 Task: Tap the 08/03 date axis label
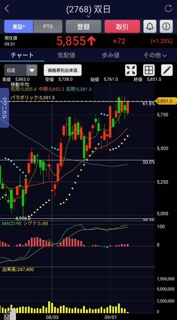tap(52, 317)
